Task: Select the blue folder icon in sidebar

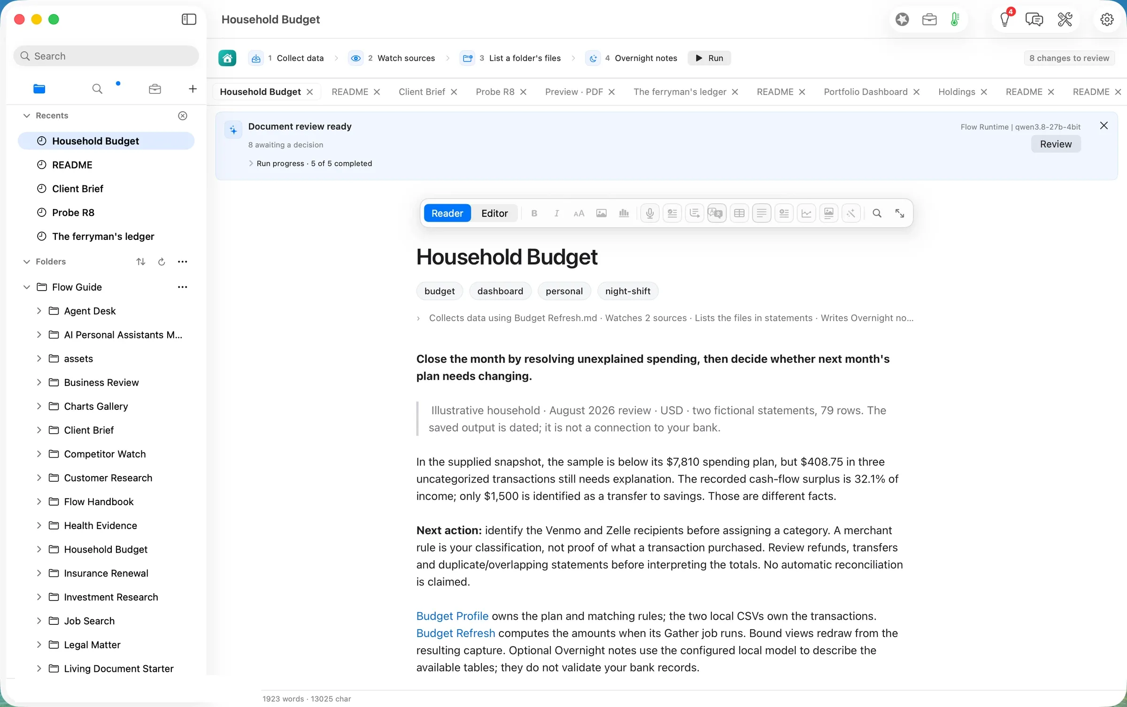Action: tap(39, 89)
